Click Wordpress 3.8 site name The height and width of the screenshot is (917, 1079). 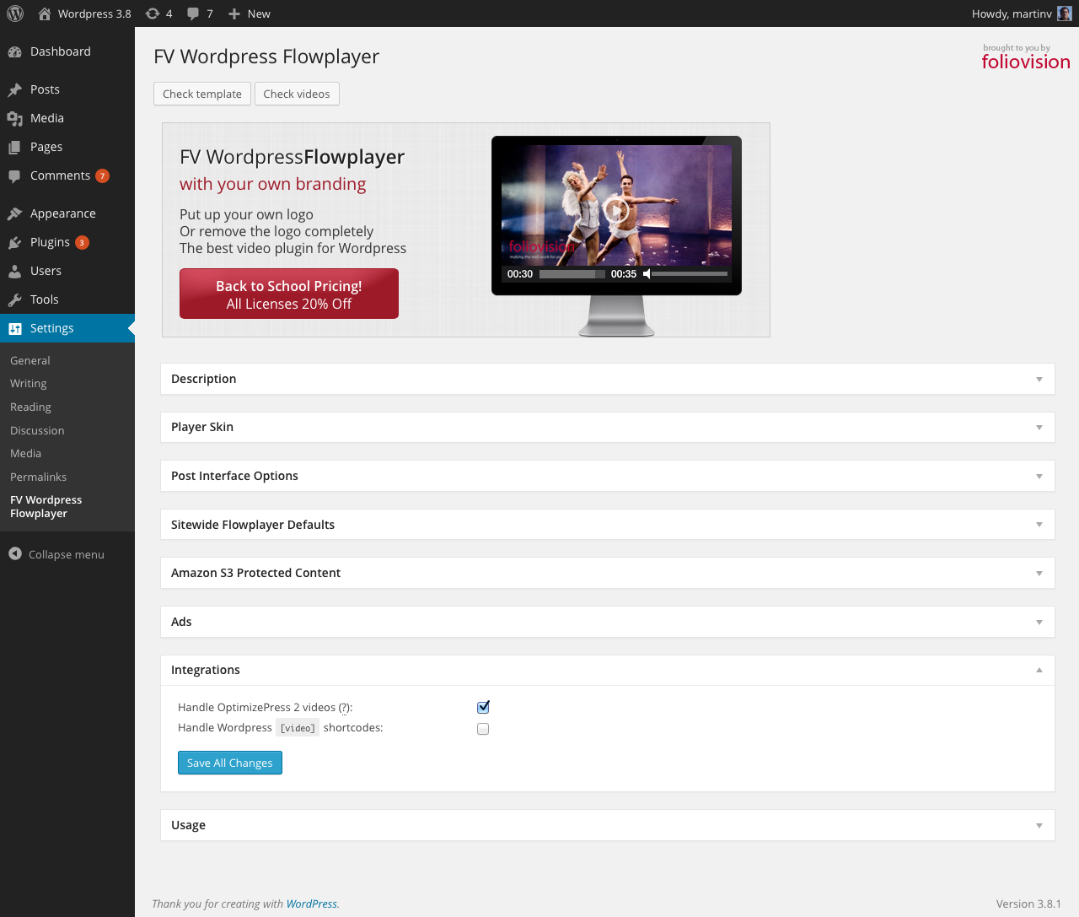point(94,13)
